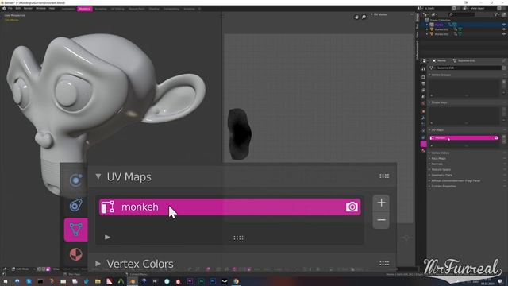Click the plus button in the enlarged UV Maps inset
The height and width of the screenshot is (286, 508).
381,203
